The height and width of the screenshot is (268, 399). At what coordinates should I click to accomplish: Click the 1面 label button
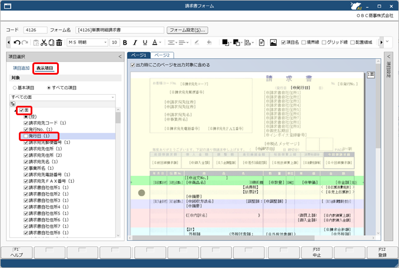click(x=371, y=75)
